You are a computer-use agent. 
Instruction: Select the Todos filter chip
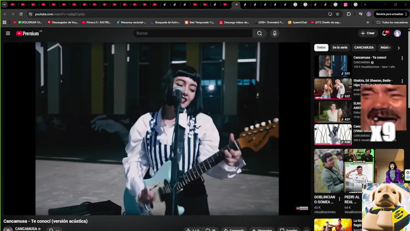(321, 47)
